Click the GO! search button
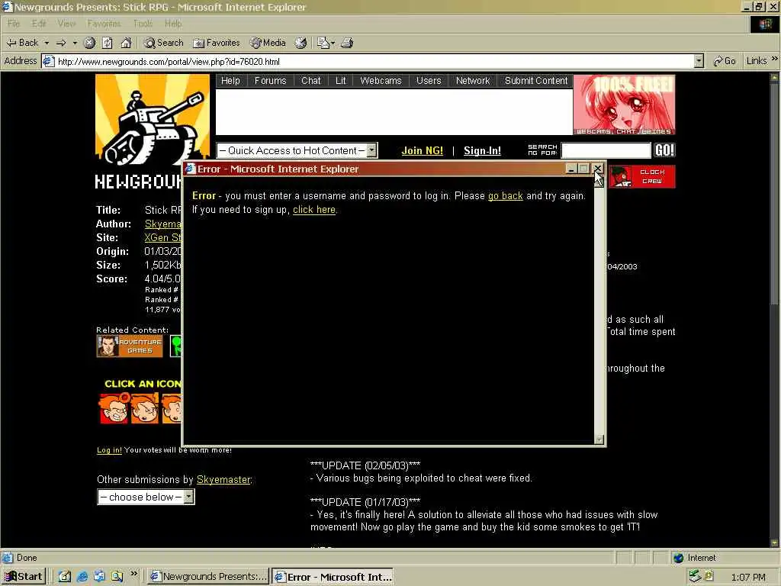 [x=664, y=150]
